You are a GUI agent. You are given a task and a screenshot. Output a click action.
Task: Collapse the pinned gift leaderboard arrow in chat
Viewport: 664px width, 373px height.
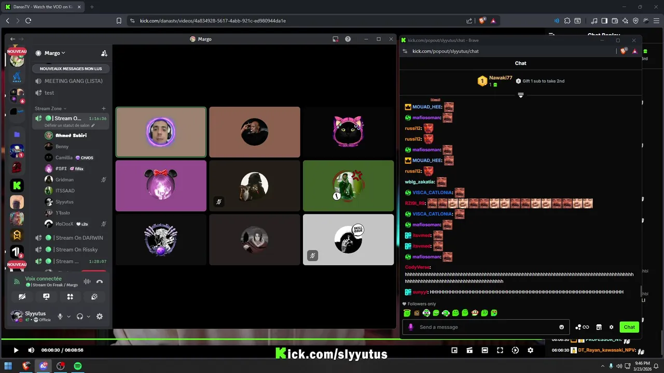click(520, 95)
